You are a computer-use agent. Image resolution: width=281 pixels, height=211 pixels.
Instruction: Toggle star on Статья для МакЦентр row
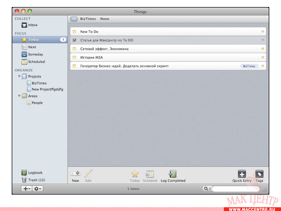pyautogui.click(x=263, y=40)
